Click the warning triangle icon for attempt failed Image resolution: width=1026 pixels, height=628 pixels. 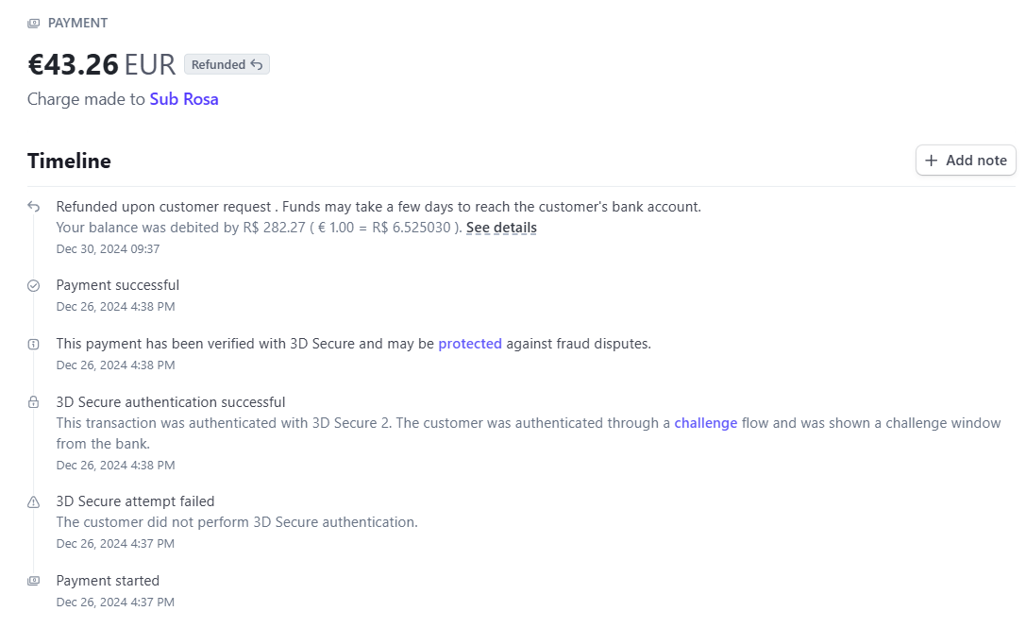click(x=33, y=502)
